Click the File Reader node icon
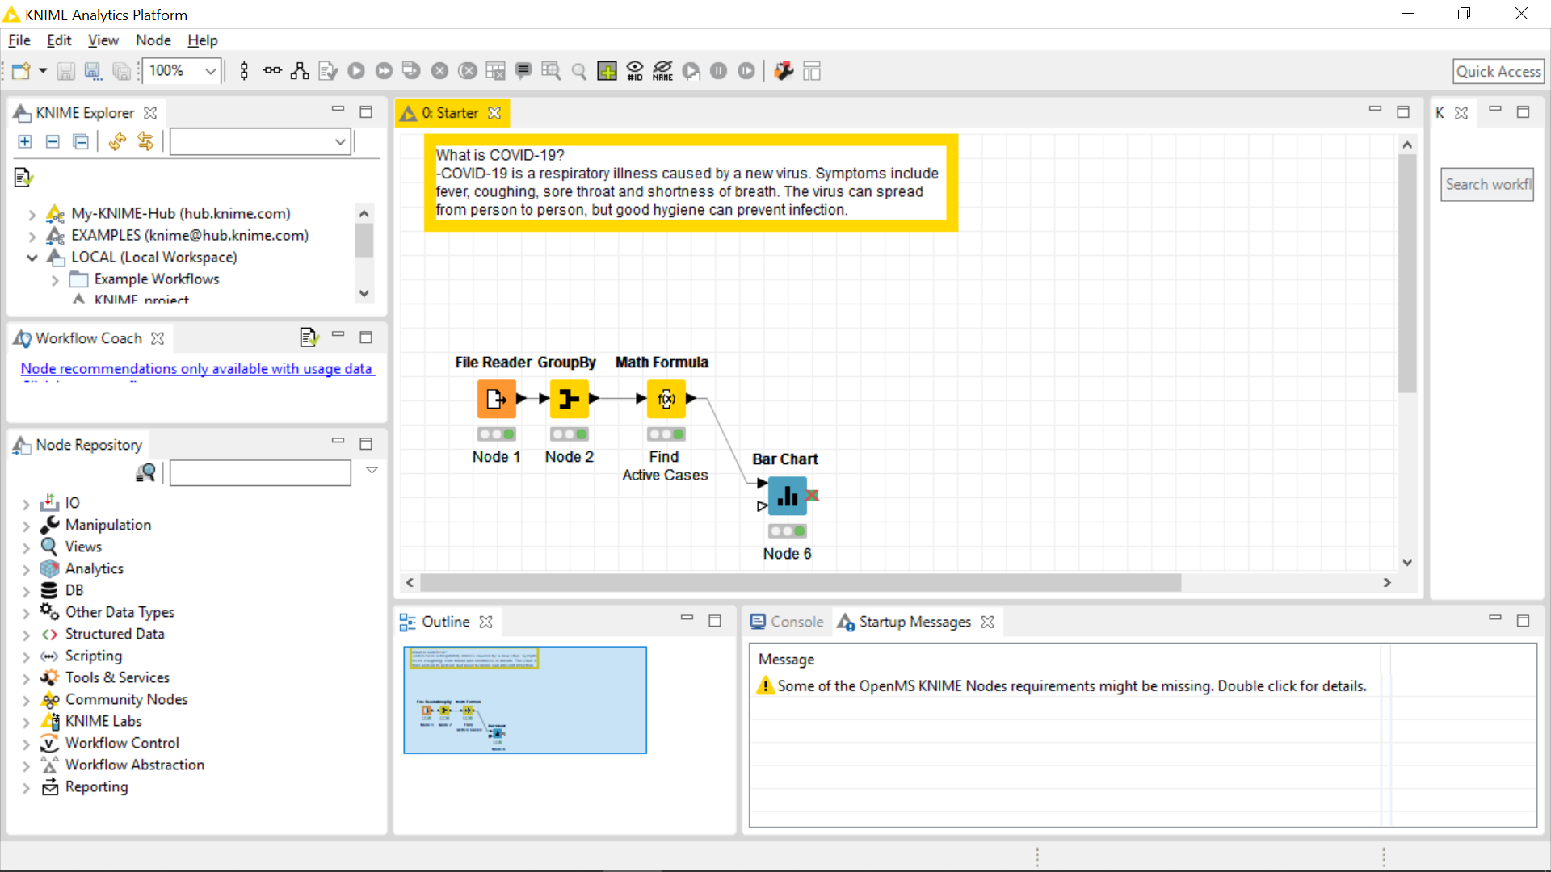 pyautogui.click(x=496, y=399)
